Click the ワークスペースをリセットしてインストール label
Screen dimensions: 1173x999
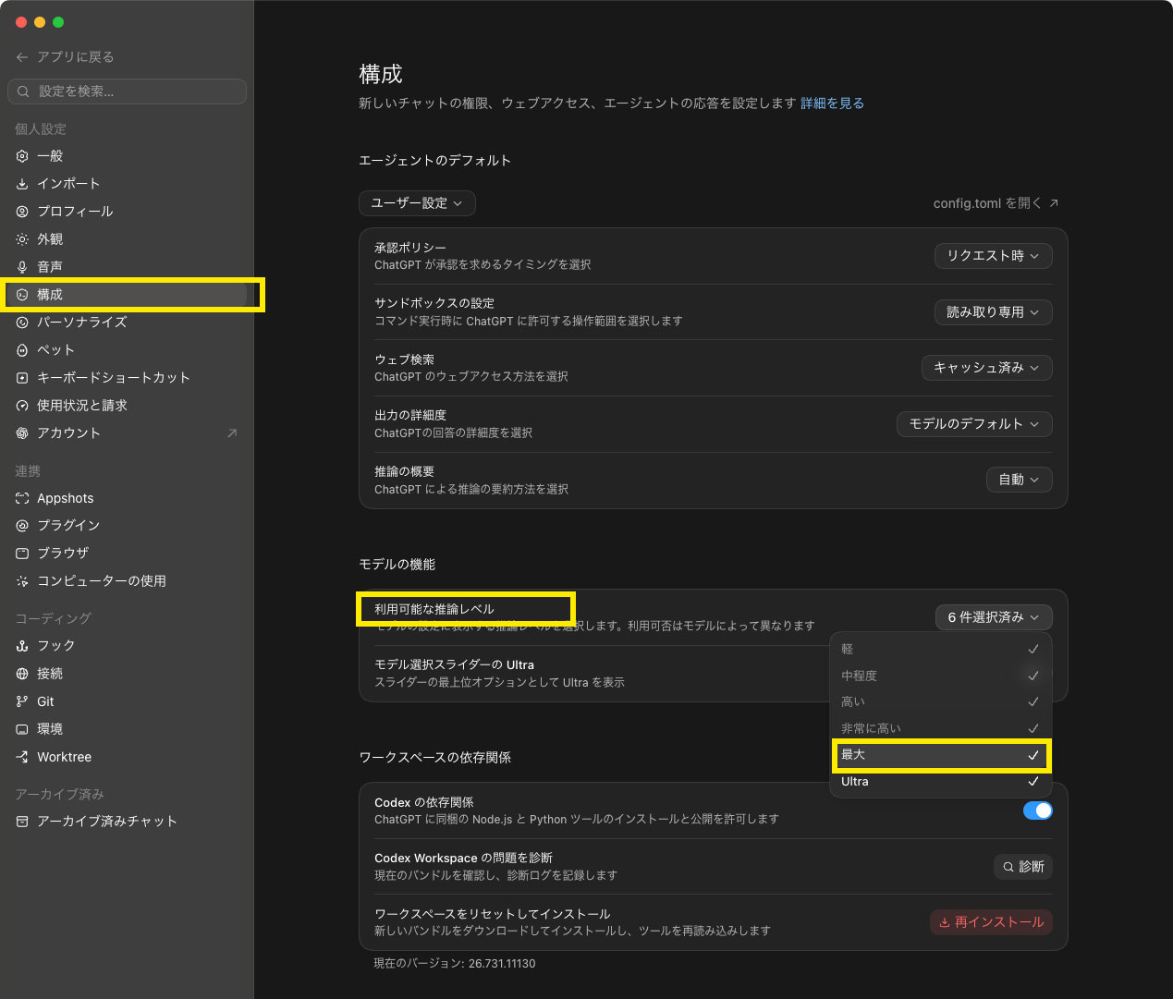pyautogui.click(x=493, y=914)
